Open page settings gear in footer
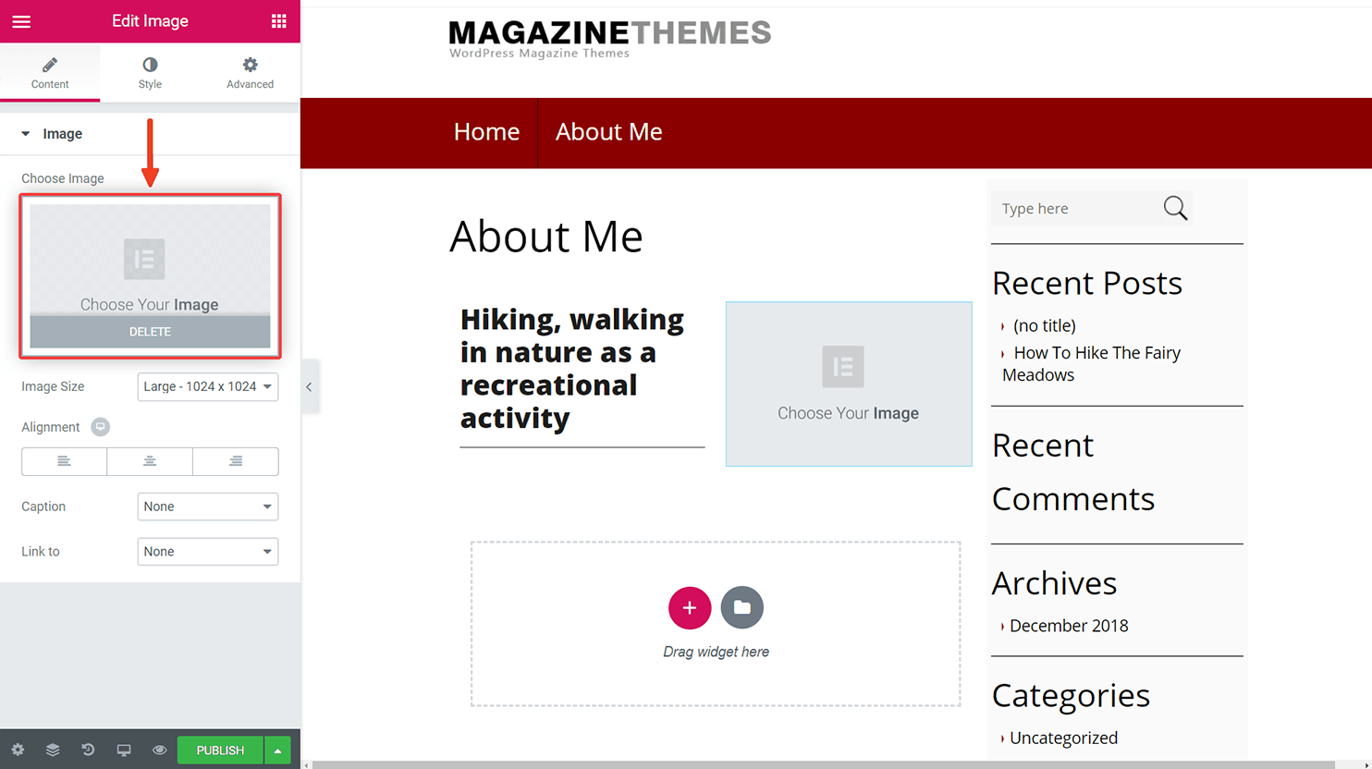The height and width of the screenshot is (769, 1372). pos(18,750)
